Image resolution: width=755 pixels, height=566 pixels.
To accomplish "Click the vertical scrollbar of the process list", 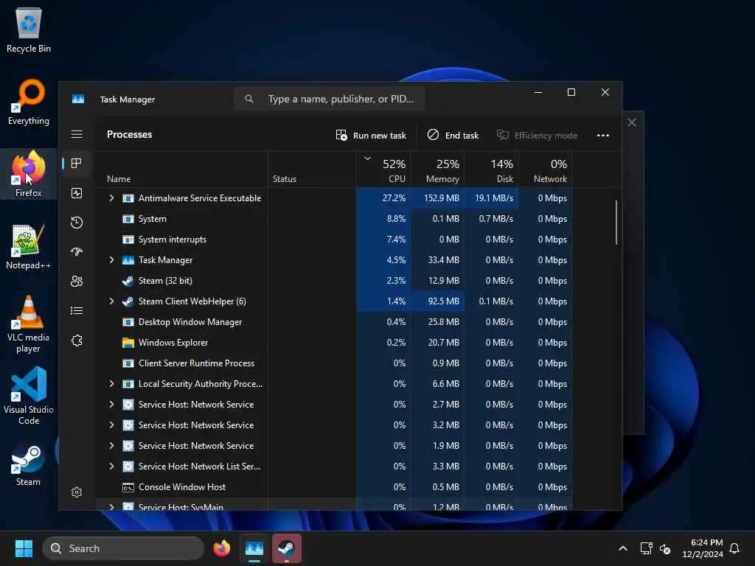I will 616,223.
